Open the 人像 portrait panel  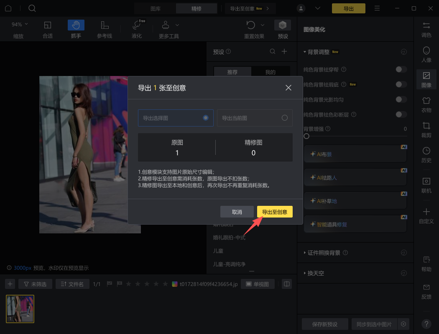[426, 54]
